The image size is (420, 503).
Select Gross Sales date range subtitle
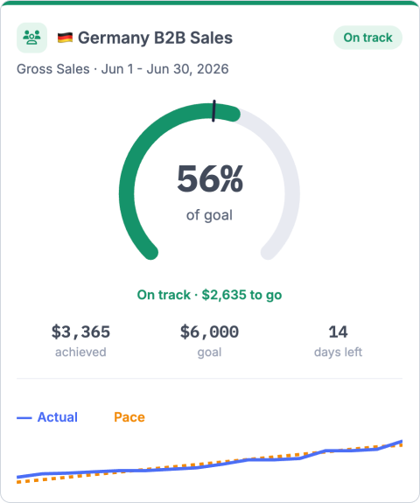[122, 69]
